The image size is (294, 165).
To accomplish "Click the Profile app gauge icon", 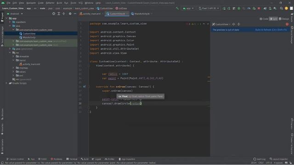I will 249,8.
